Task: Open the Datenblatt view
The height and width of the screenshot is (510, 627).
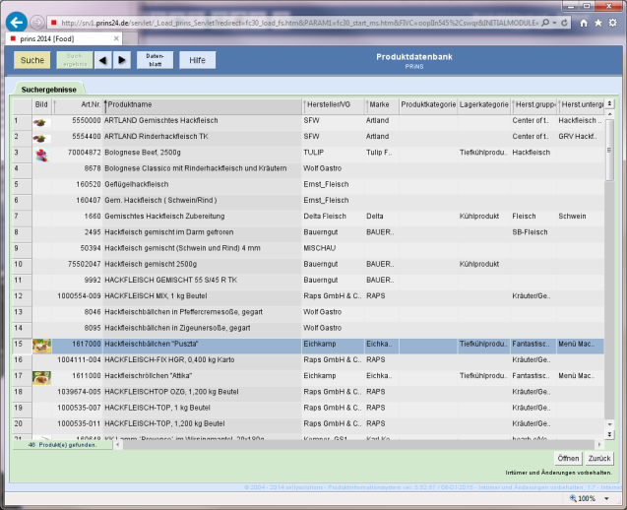Action: point(154,61)
